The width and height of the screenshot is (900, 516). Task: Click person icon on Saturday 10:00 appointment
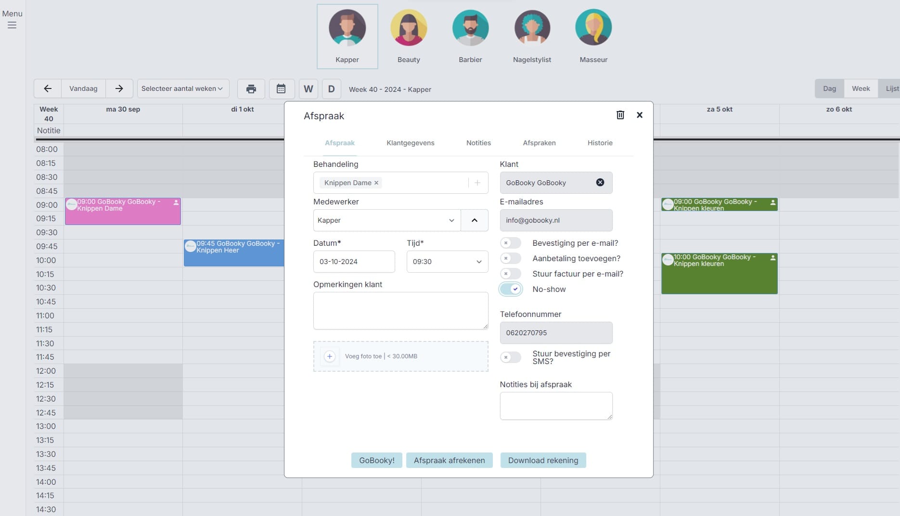pyautogui.click(x=773, y=258)
